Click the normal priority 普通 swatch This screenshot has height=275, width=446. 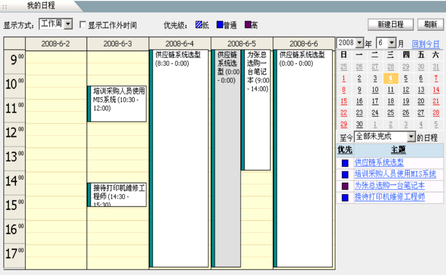220,25
